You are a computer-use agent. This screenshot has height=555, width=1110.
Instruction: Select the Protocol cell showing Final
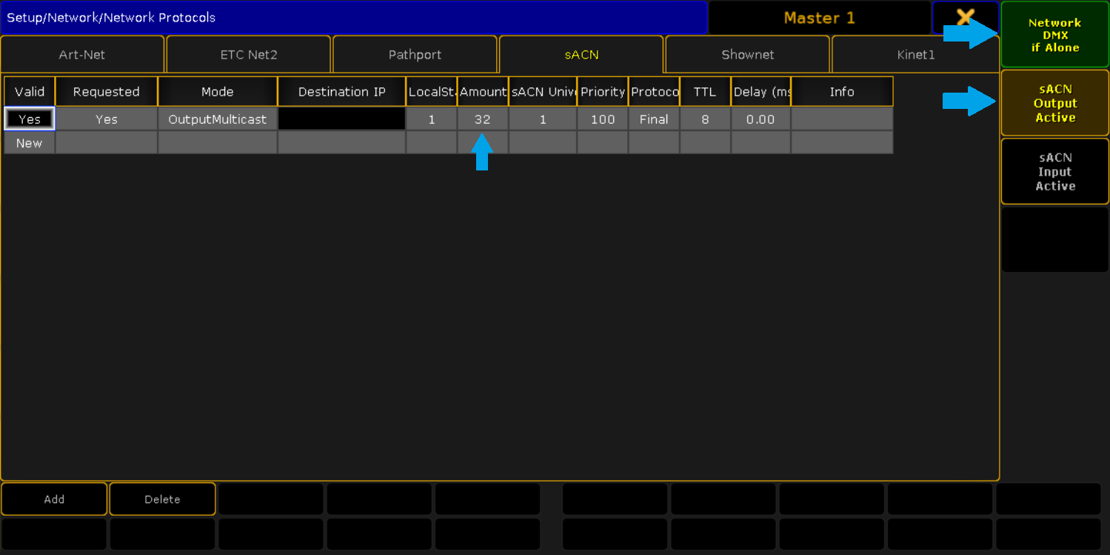tap(654, 119)
